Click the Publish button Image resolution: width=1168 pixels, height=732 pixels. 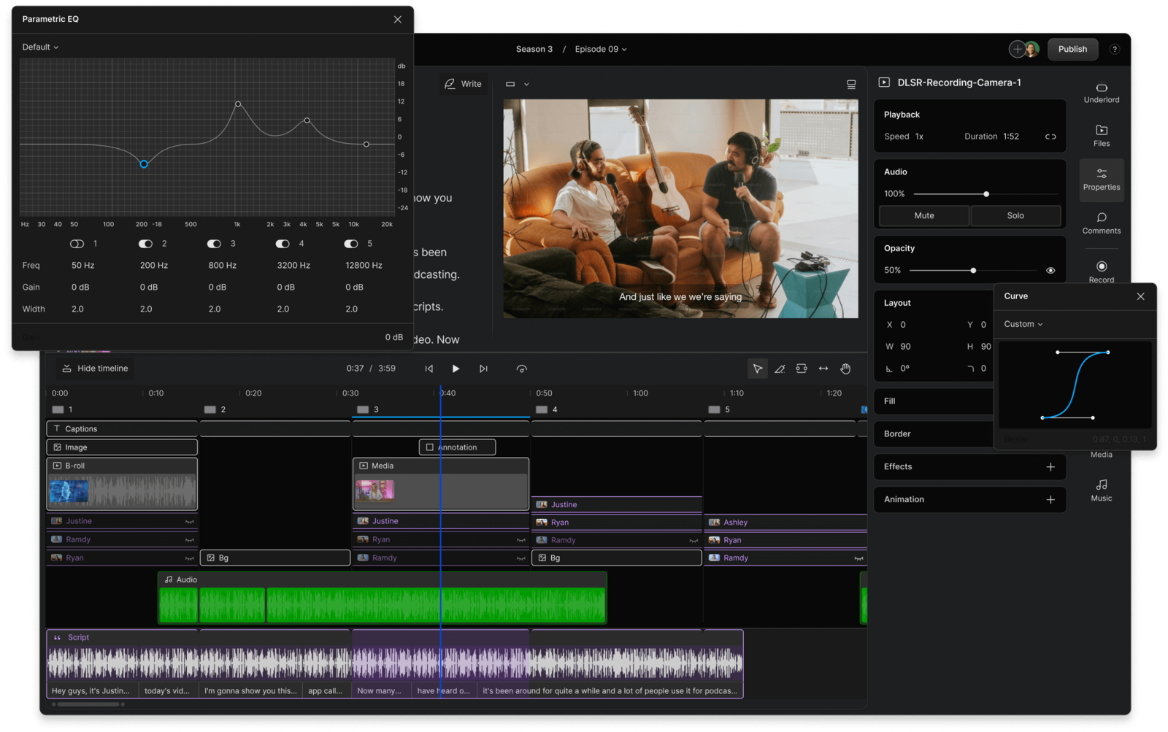(1072, 49)
